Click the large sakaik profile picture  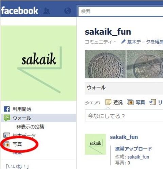[38, 63]
